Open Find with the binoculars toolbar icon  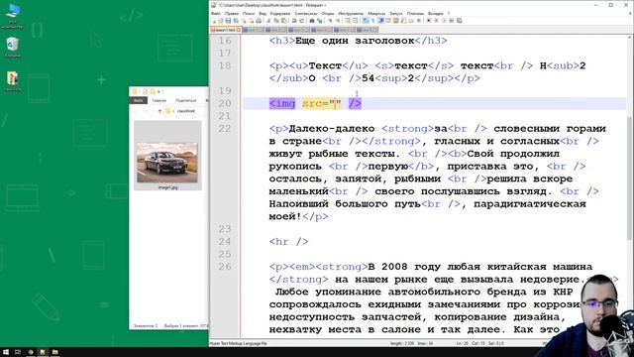pyautogui.click(x=312, y=20)
